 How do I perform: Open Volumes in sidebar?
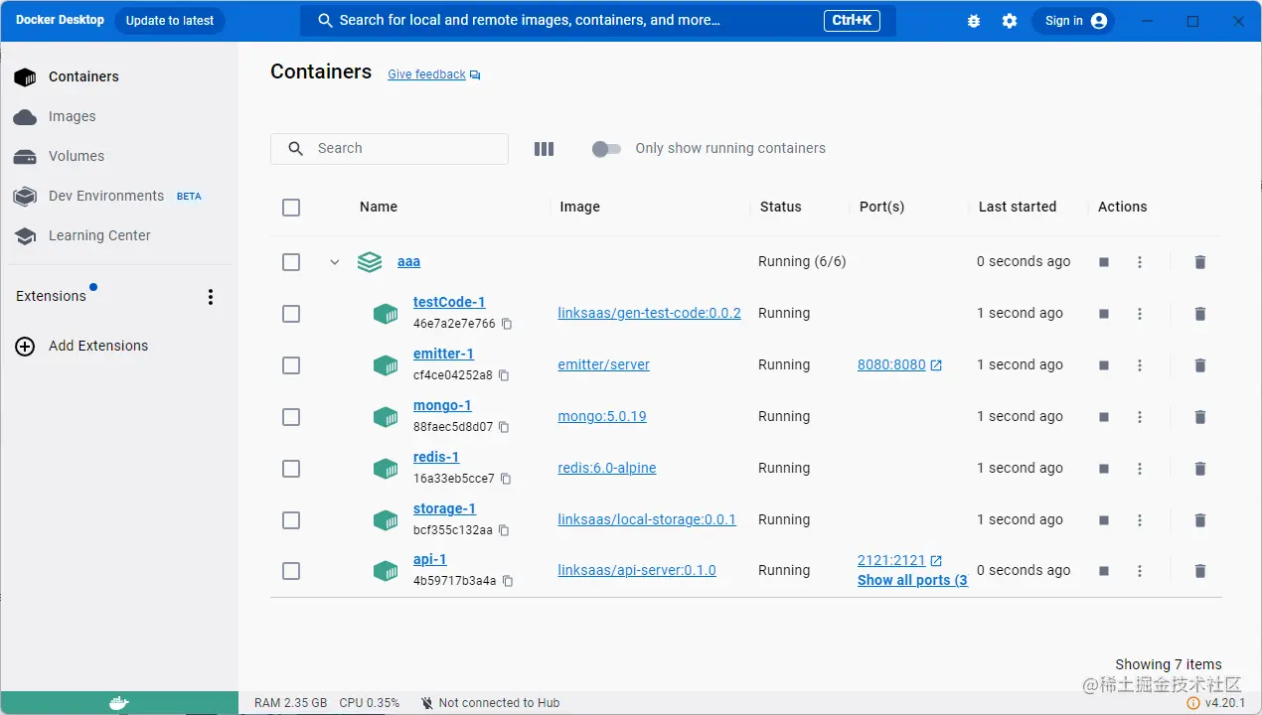[x=119, y=156]
